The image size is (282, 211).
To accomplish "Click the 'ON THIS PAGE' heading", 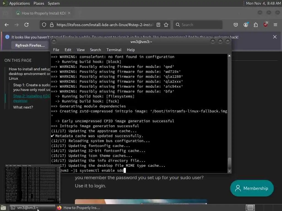I will pos(18,60).
